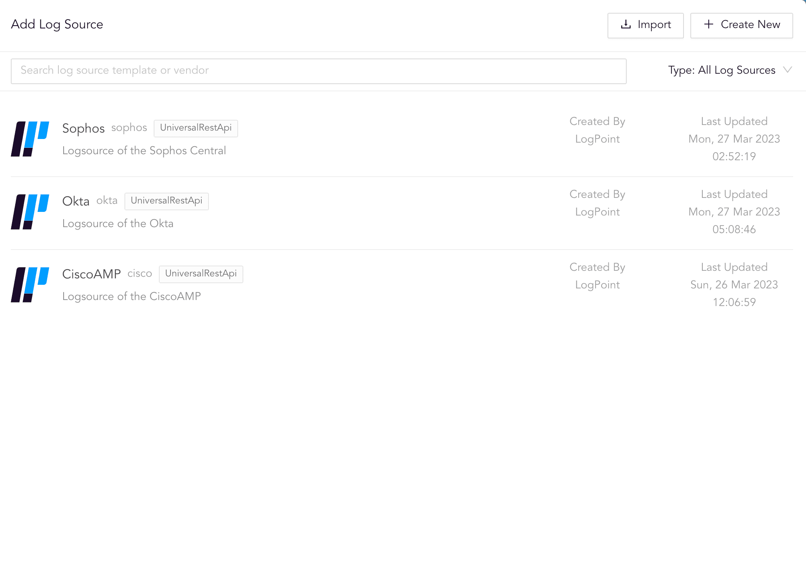
Task: Click the Create New button
Action: pos(742,25)
